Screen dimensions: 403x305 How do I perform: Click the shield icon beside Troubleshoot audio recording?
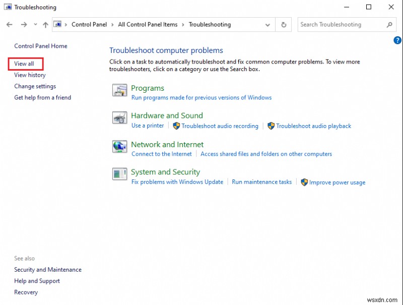(x=176, y=126)
